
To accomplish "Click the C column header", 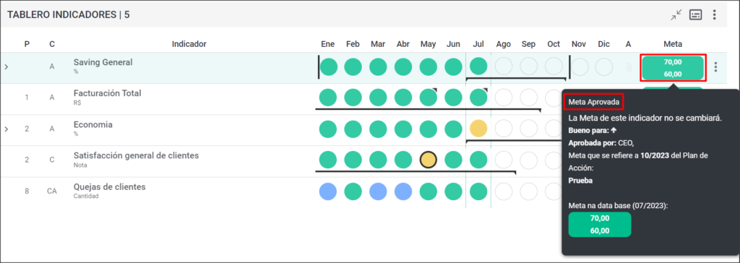I will click(52, 44).
